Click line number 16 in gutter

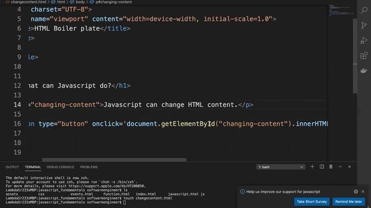click(17, 124)
